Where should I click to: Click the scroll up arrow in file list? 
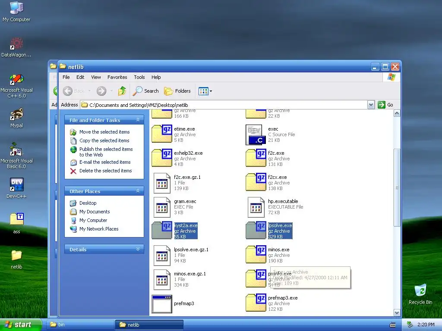point(397,113)
